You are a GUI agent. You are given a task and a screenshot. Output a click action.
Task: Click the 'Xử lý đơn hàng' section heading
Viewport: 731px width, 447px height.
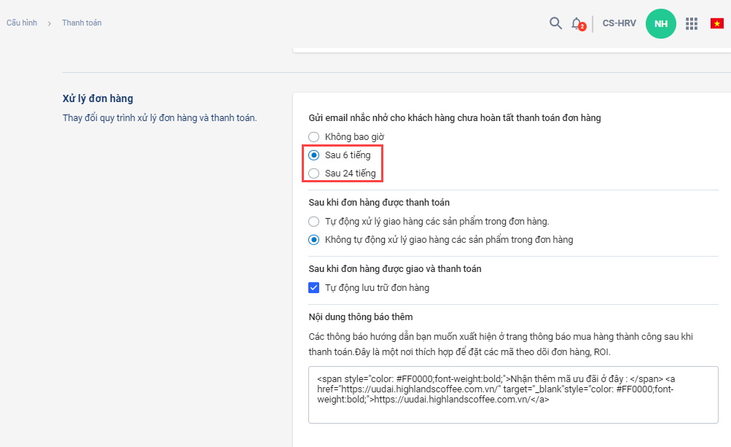(x=98, y=98)
